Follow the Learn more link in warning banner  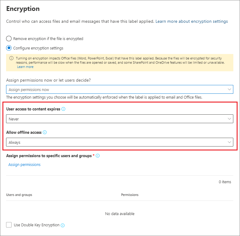[x=25, y=67]
